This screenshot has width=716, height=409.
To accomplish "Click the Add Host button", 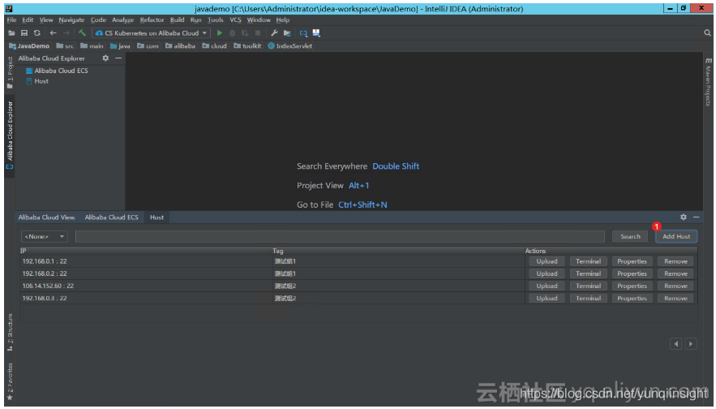I will click(x=676, y=236).
